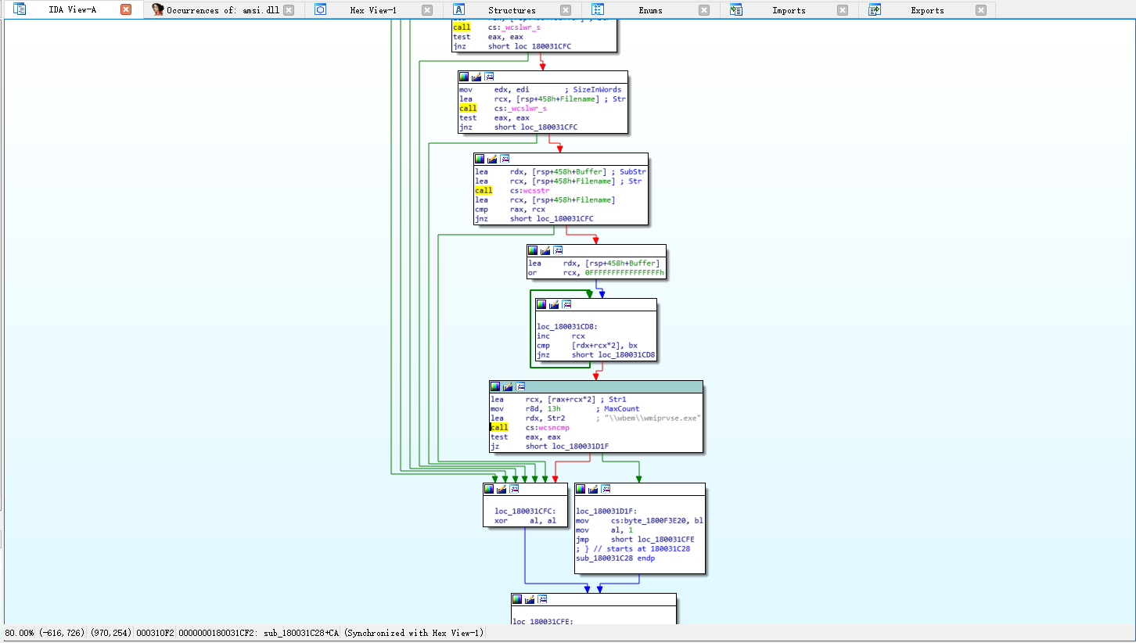
Task: Click group icon on wcsstr block
Action: click(505, 159)
